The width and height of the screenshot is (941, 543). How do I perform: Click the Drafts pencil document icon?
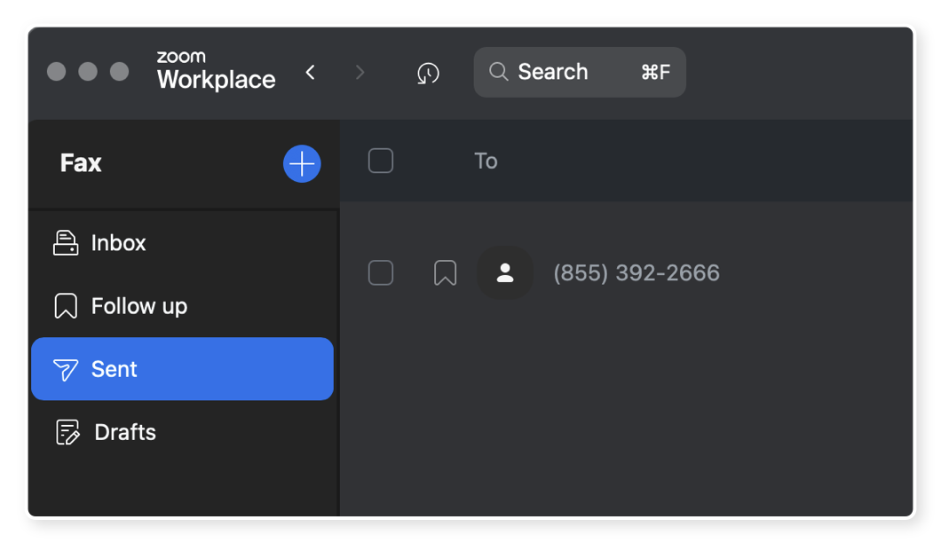[x=67, y=432]
